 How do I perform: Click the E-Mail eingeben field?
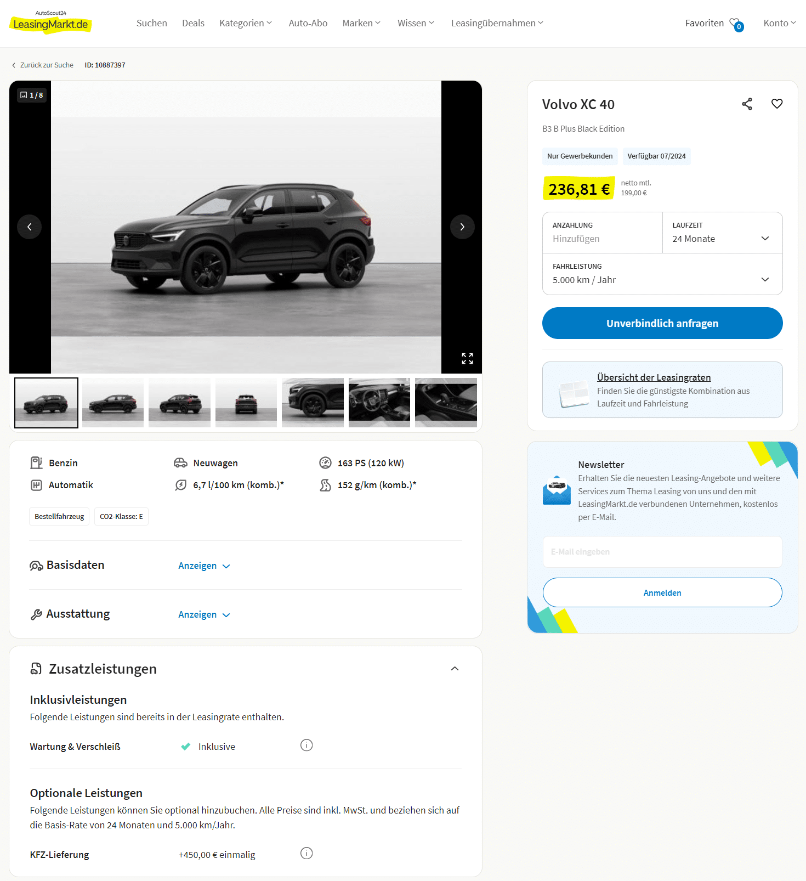pyautogui.click(x=662, y=552)
